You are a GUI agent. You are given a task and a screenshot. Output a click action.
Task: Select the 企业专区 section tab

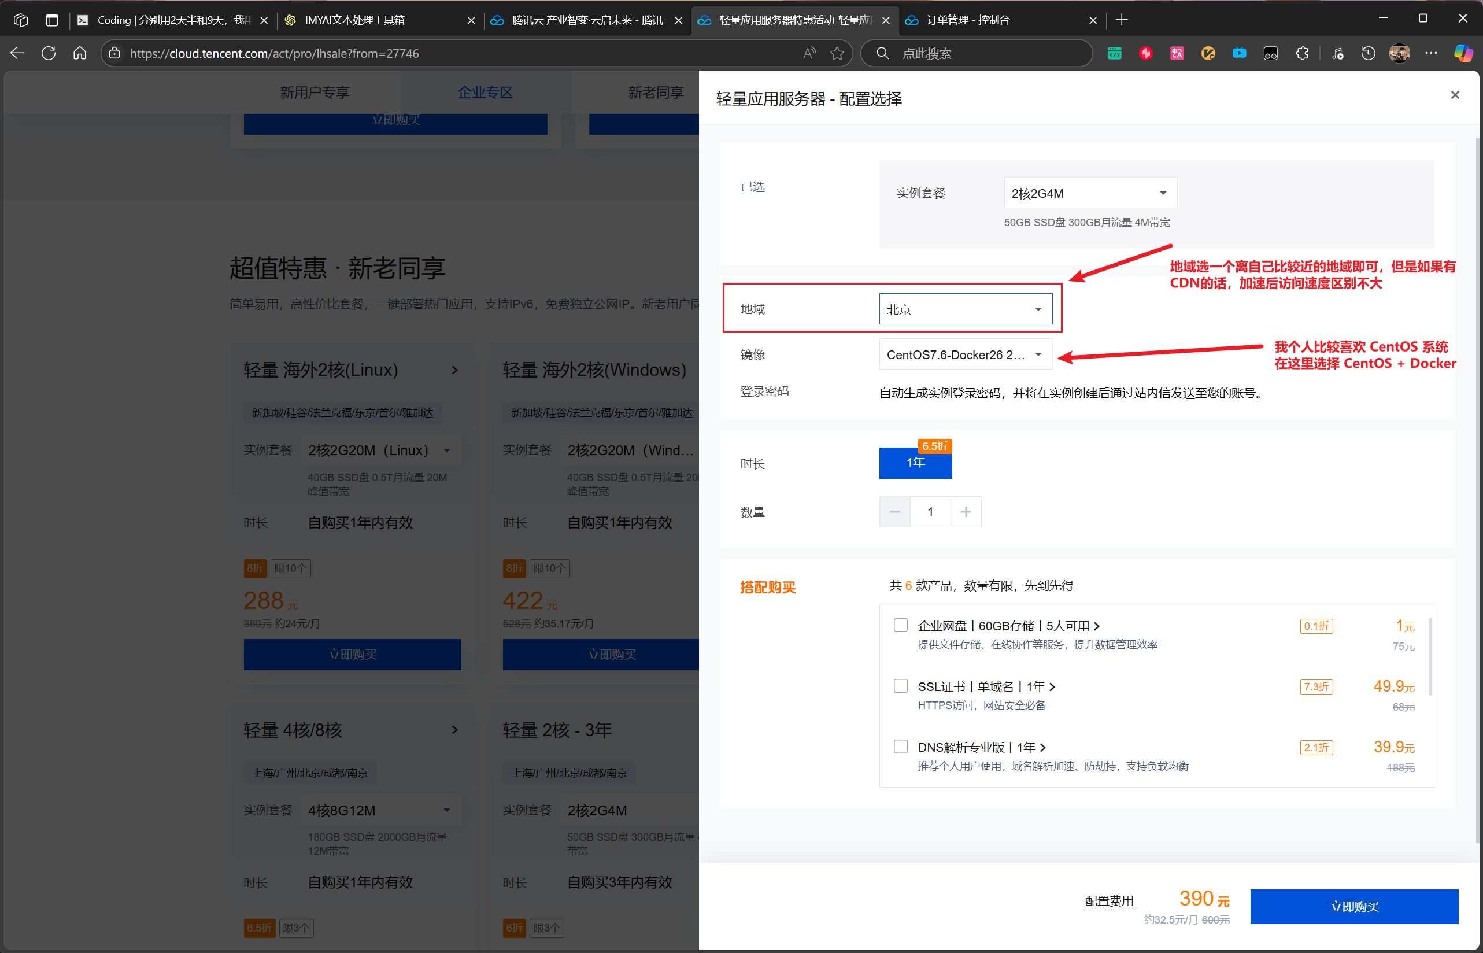[485, 92]
